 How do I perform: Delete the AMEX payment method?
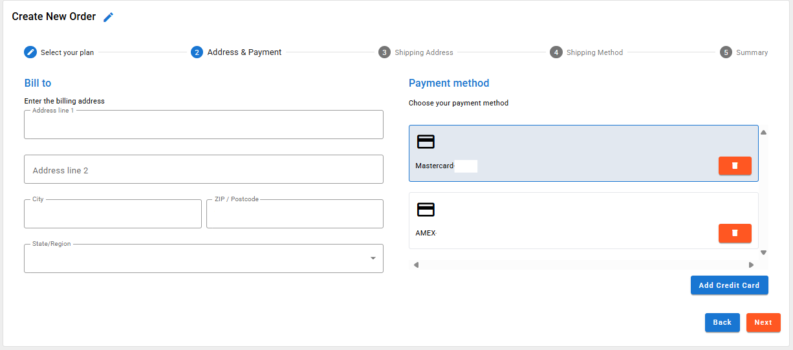click(x=734, y=233)
